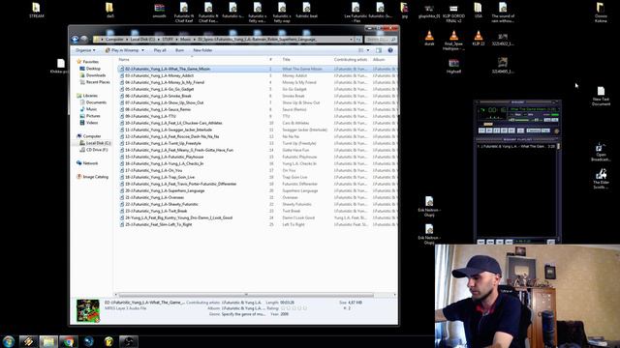Open the view options dropdown arrow
Viewport: 620px width, 348px height.
[368, 50]
